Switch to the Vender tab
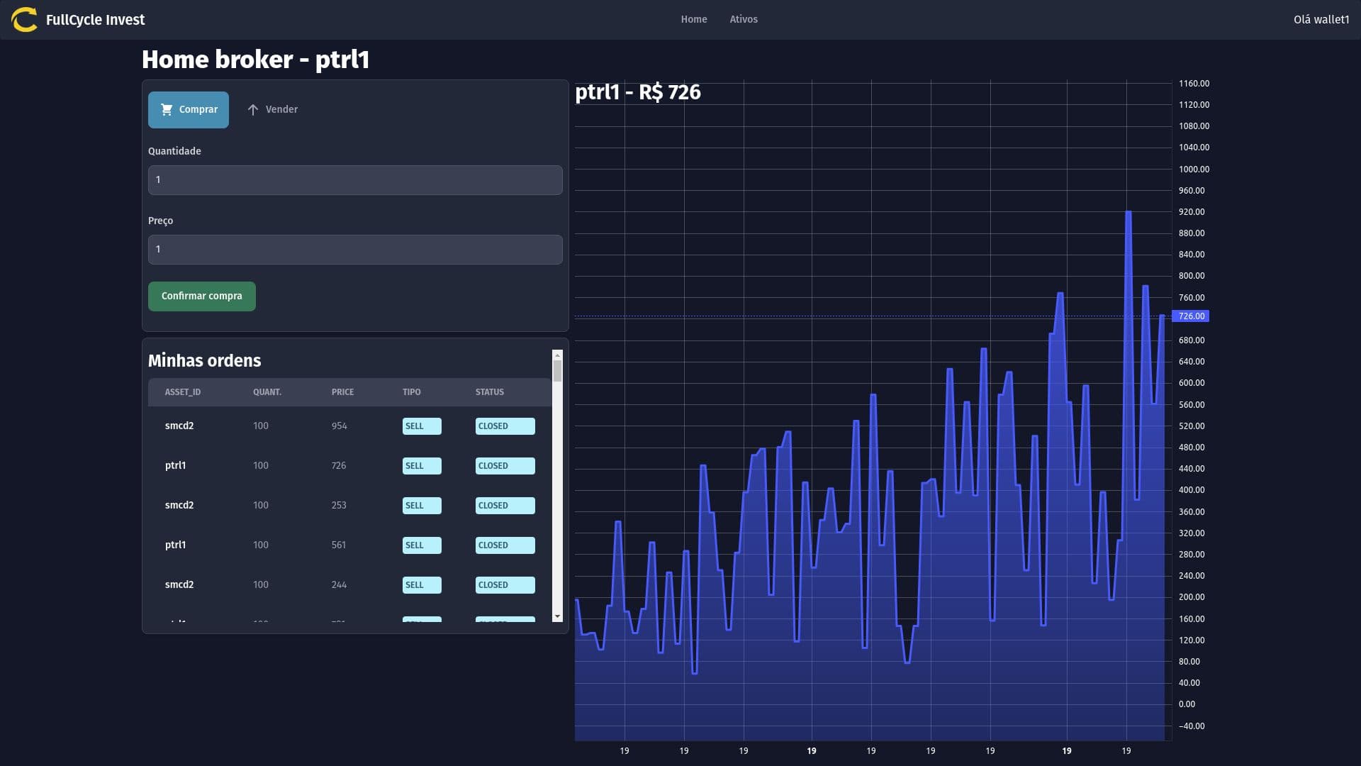Screen dimensions: 1361x766 273,110
